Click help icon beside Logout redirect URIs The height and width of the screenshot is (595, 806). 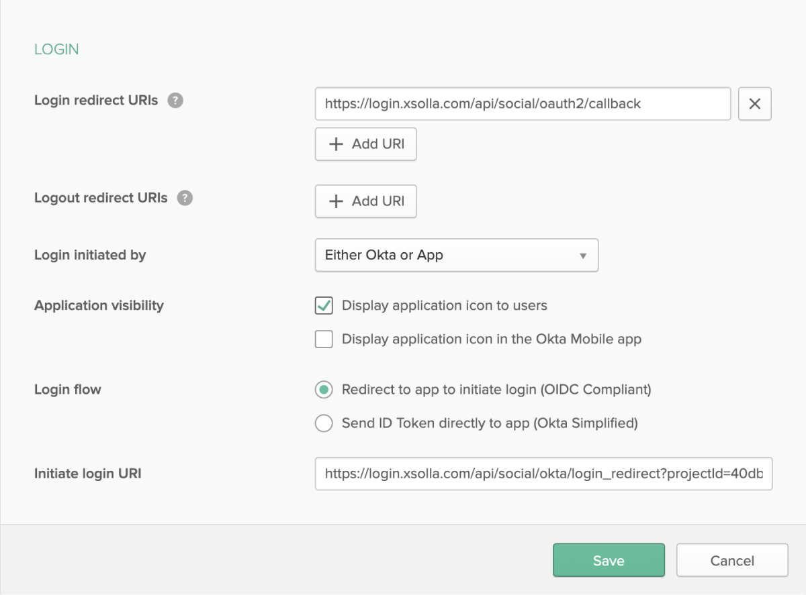coord(185,199)
